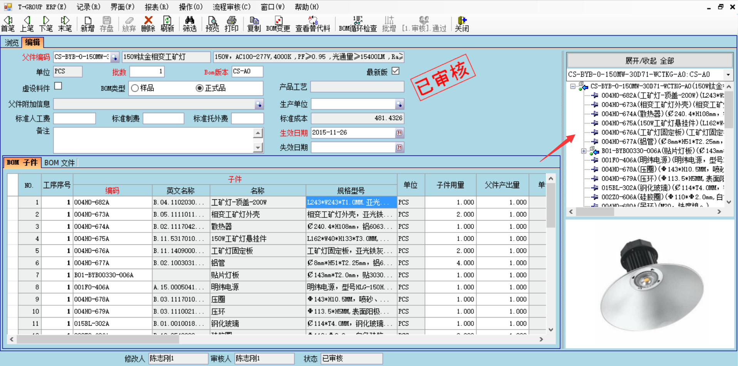738x366 pixels.
Task: Select the 样品 radio button
Action: click(x=135, y=88)
